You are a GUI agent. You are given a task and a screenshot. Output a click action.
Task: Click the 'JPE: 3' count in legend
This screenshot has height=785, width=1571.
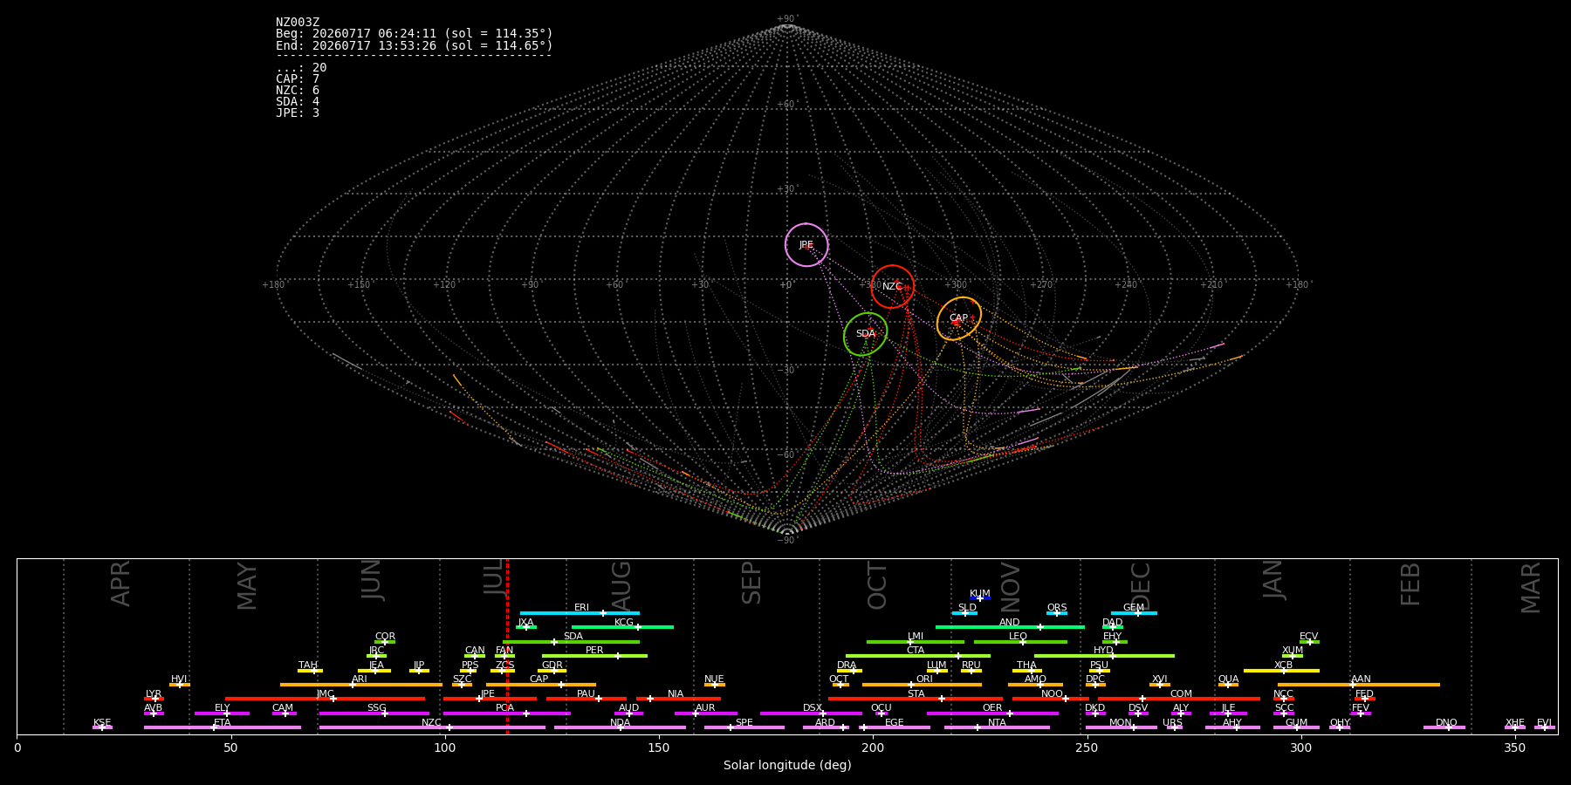[x=298, y=113]
